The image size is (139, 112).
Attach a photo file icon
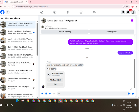coord(46,94)
